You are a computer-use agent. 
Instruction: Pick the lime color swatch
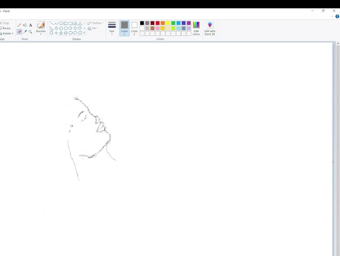coord(173,28)
